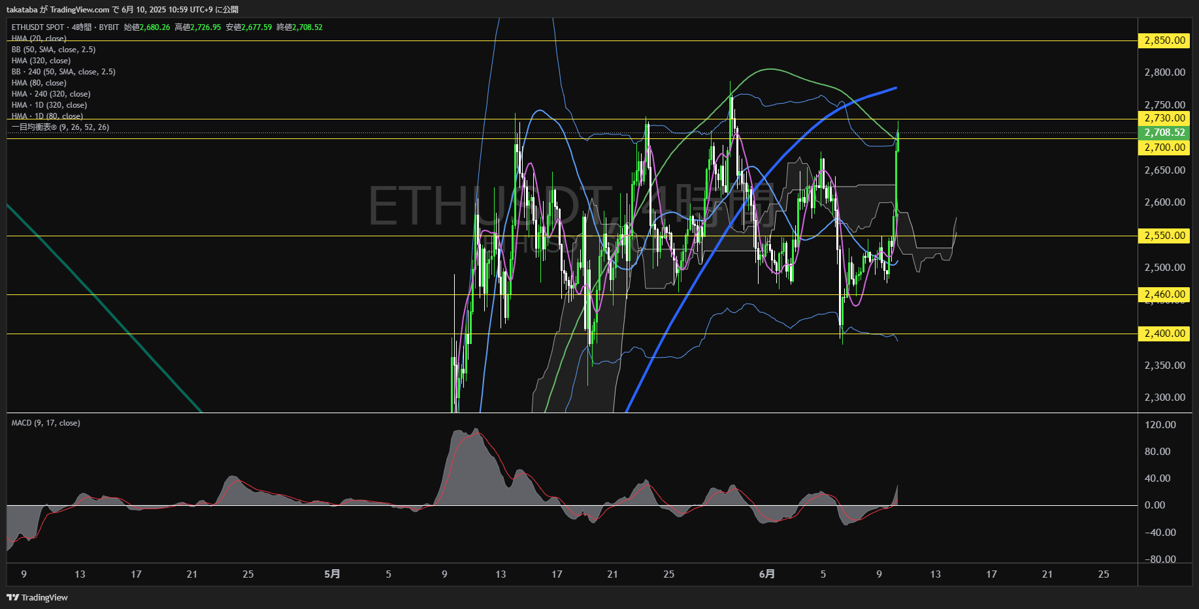Viewport: 1199px width, 609px height.
Task: Click the 5月 label on time axis
Action: tap(333, 574)
